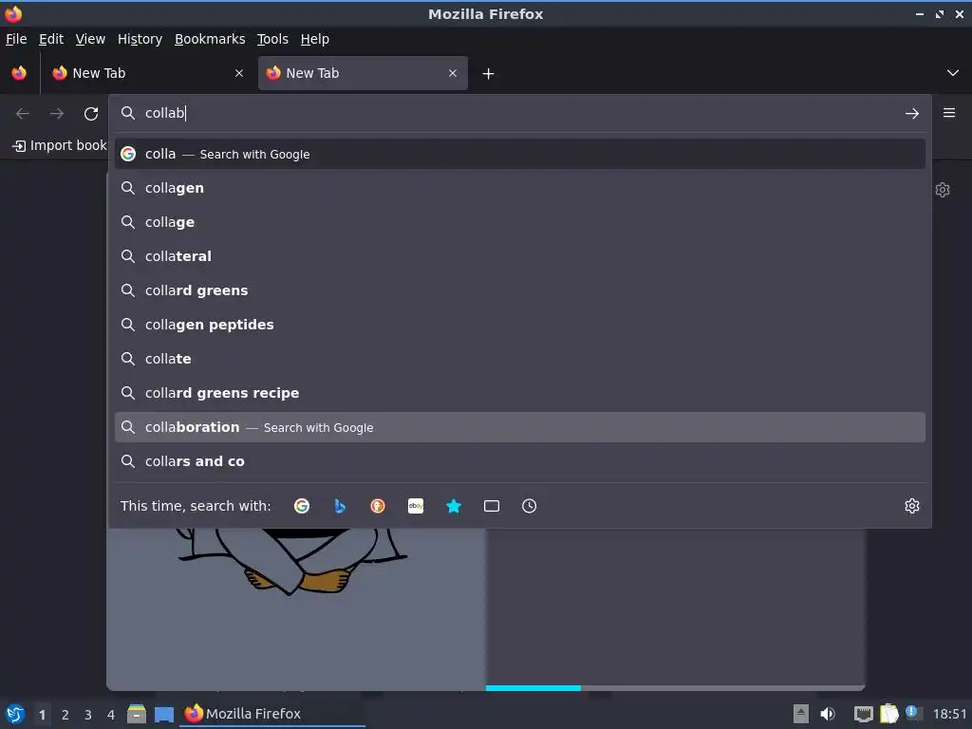Image resolution: width=972 pixels, height=729 pixels.
Task: Select the 'collaboration' search suggestion
Action: click(519, 427)
